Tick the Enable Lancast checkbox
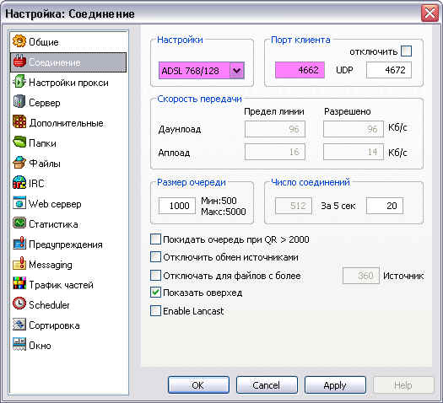 coord(155,311)
